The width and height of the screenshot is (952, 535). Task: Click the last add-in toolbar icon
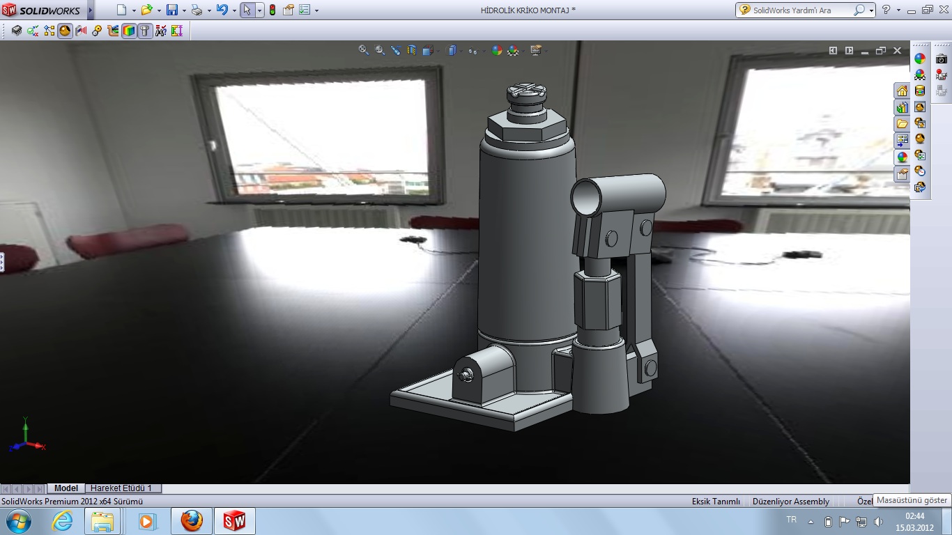point(176,31)
